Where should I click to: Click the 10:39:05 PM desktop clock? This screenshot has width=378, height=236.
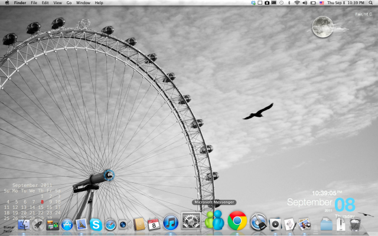click(327, 193)
